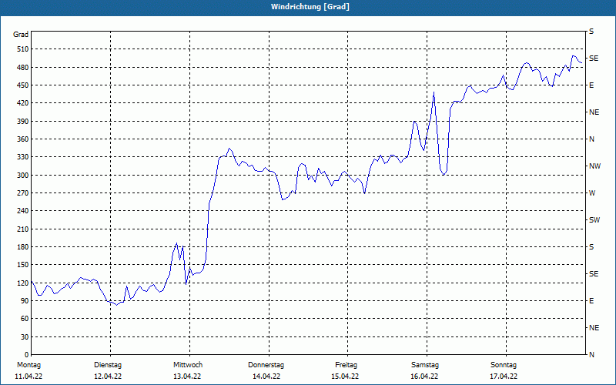The height and width of the screenshot is (385, 616).
Task: Click the "Montag" day label
Action: coord(28,365)
